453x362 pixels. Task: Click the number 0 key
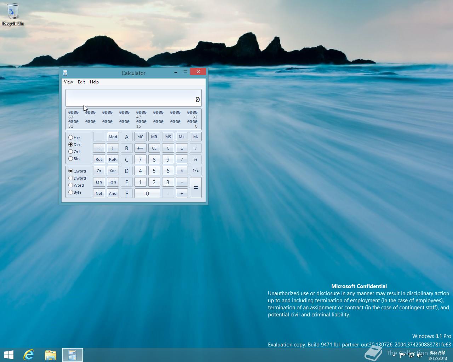click(147, 193)
